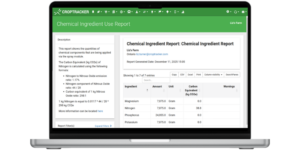Click the SearchPanes button

click(x=232, y=75)
